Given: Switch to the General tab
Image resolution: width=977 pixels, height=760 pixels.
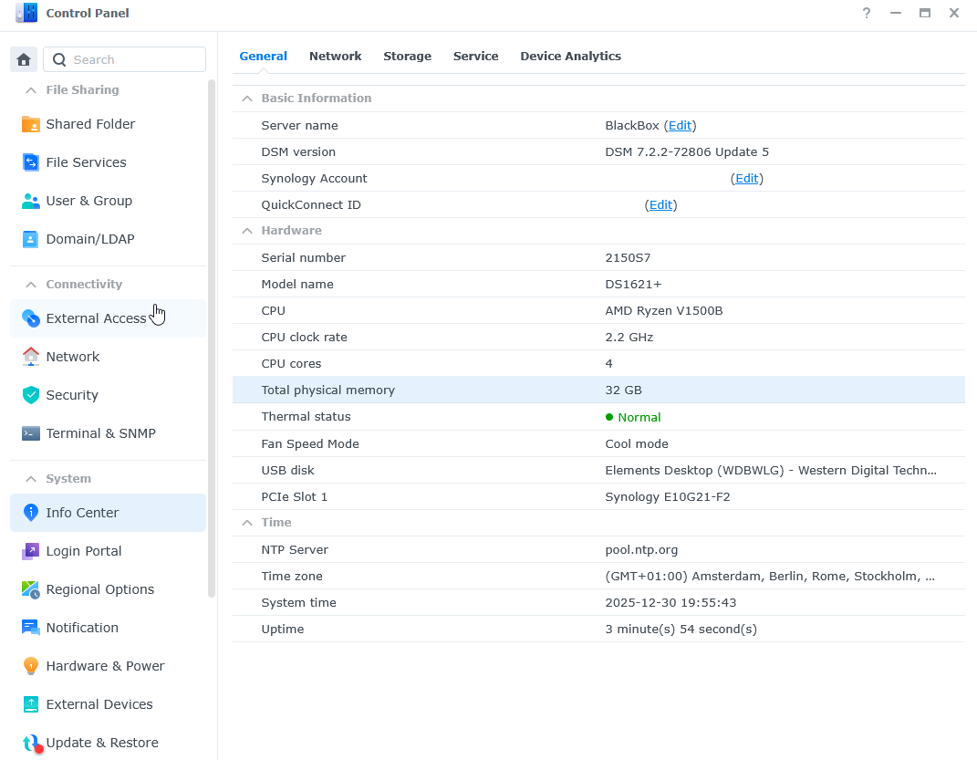Looking at the screenshot, I should coord(263,56).
